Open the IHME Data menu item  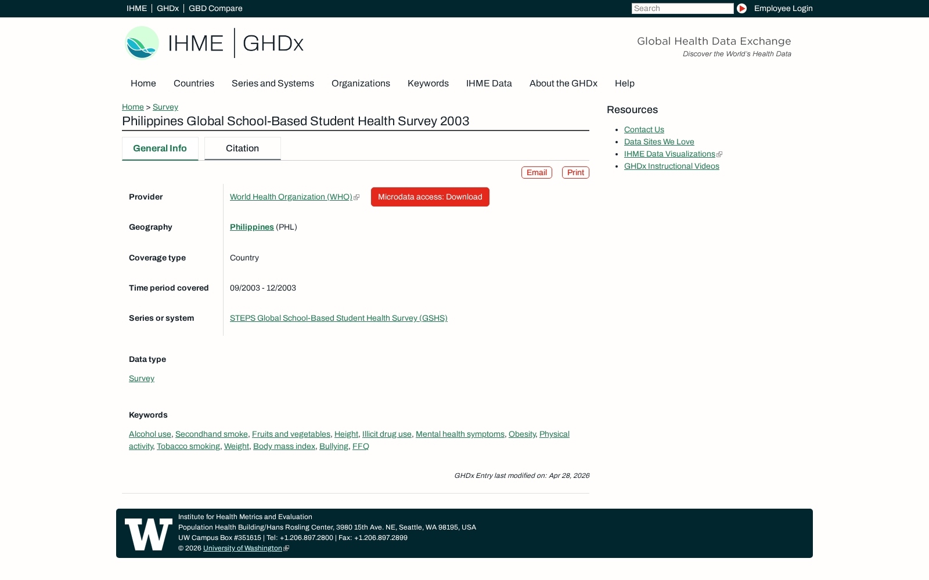[489, 84]
